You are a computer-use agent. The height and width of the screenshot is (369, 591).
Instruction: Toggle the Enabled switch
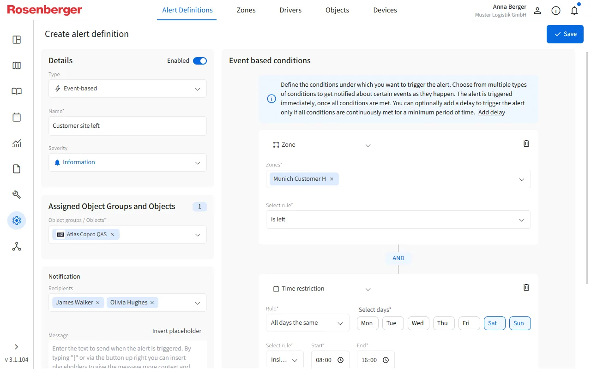pyautogui.click(x=200, y=61)
